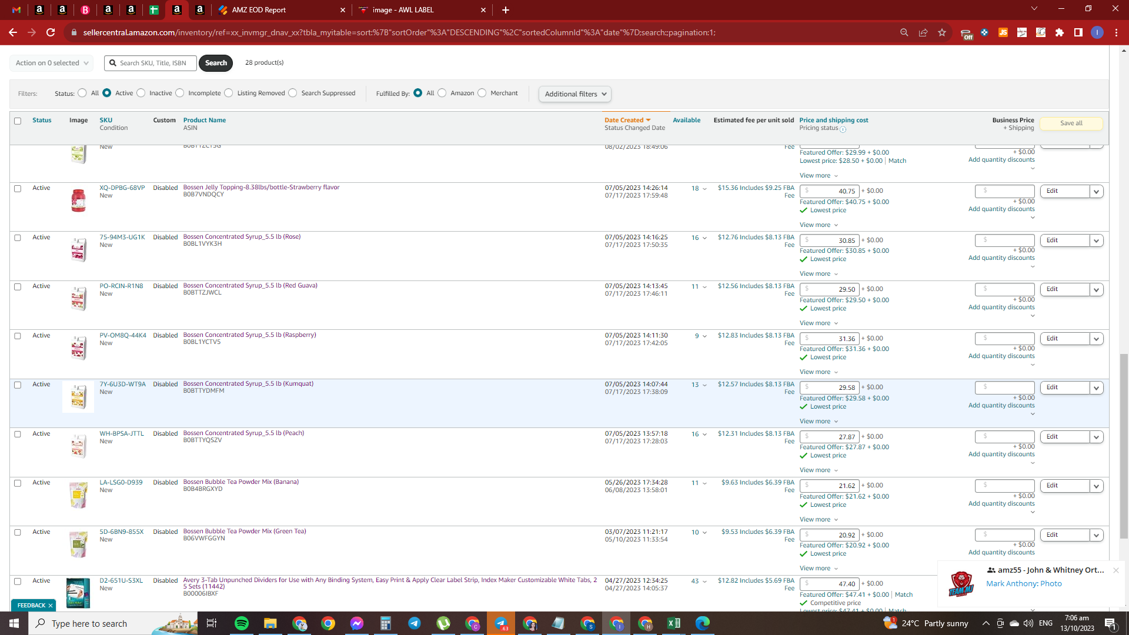This screenshot has height=635, width=1129.
Task: Choose Fulfilled By Merchant filter
Action: (482, 93)
